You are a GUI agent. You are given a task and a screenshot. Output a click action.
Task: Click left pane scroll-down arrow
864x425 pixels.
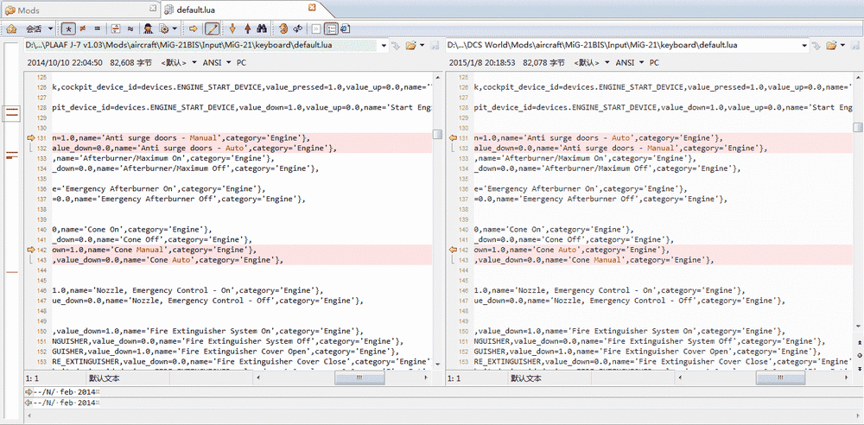pyautogui.click(x=437, y=365)
